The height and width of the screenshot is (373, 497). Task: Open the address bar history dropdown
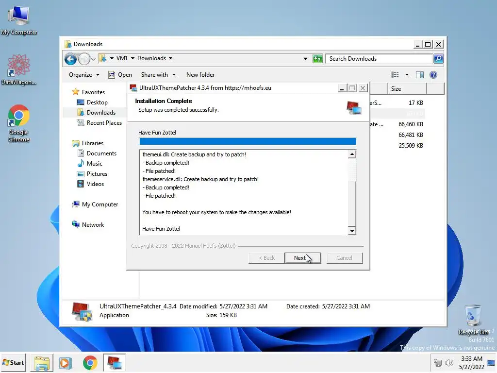point(305,59)
